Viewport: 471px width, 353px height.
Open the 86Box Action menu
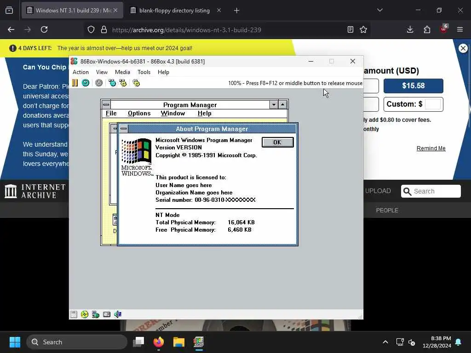pos(80,72)
